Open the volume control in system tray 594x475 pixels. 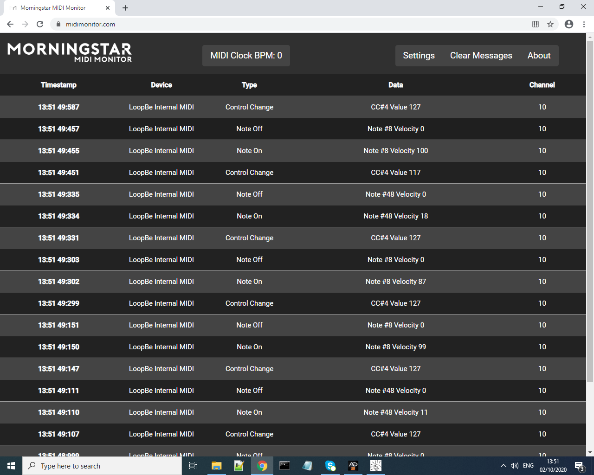tap(514, 466)
